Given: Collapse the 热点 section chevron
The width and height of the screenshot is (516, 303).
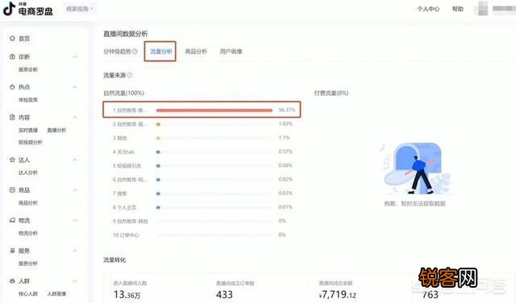Looking at the screenshot, I should (x=75, y=87).
